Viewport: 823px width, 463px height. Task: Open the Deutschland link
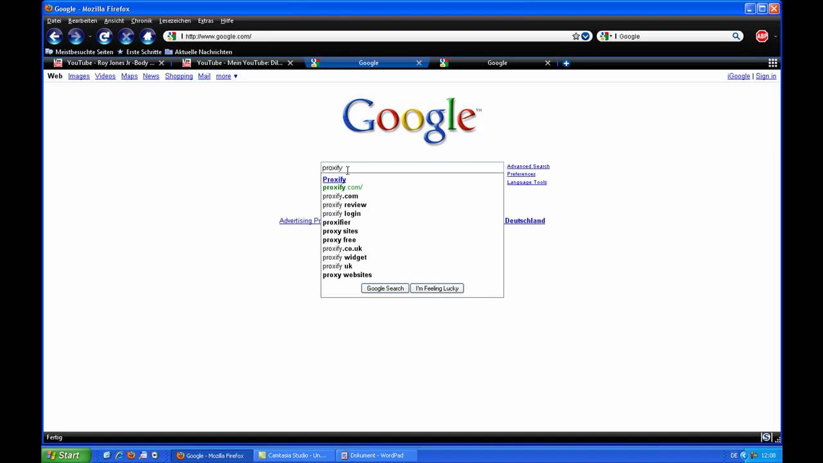(525, 221)
